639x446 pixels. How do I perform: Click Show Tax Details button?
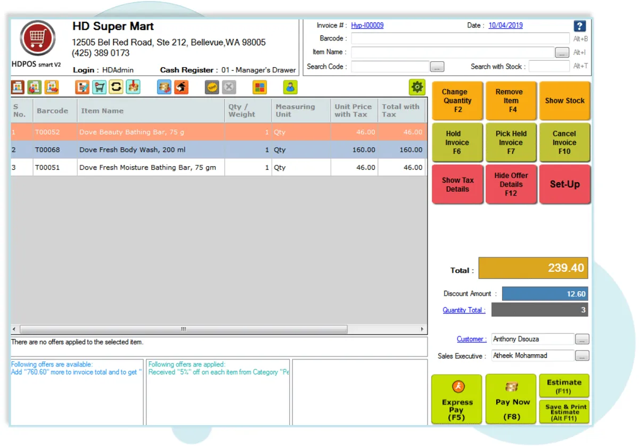pos(457,184)
